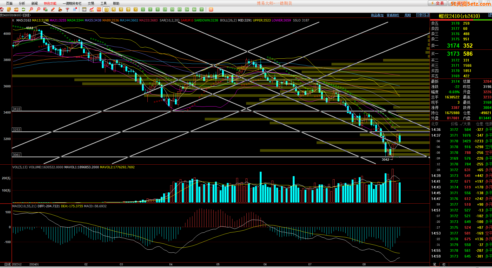Switch to 15-minute period
This screenshot has height=268, width=492.
pos(165,9)
